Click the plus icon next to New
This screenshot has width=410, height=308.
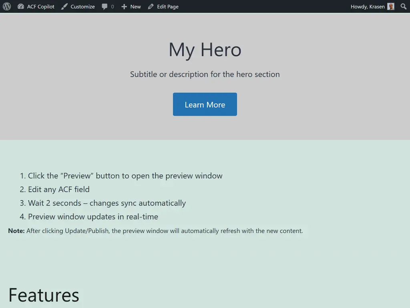click(x=123, y=6)
